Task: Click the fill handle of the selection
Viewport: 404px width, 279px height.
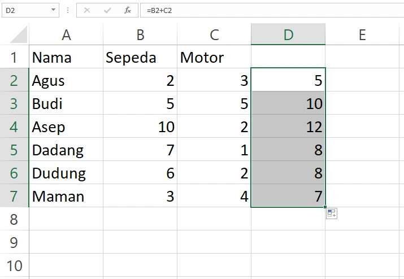Action: coord(325,207)
